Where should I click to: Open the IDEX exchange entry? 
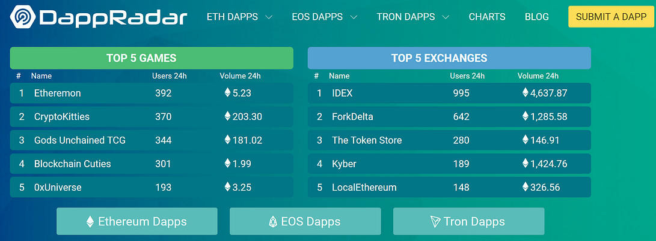click(449, 93)
